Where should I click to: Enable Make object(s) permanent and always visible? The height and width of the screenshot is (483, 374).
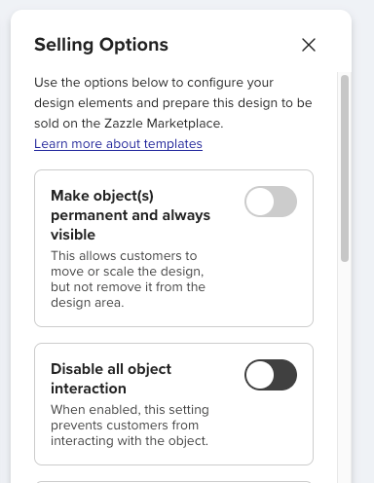(x=271, y=202)
